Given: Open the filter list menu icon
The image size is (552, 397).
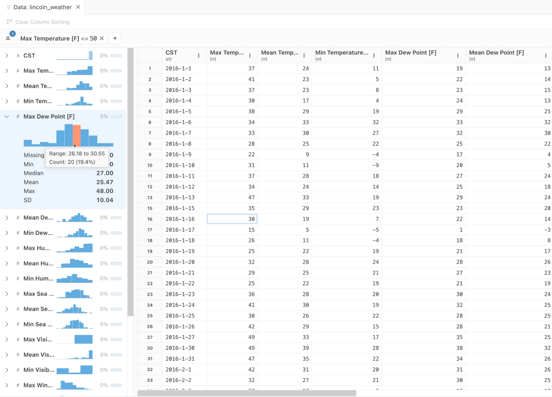Looking at the screenshot, I should click(x=8, y=38).
